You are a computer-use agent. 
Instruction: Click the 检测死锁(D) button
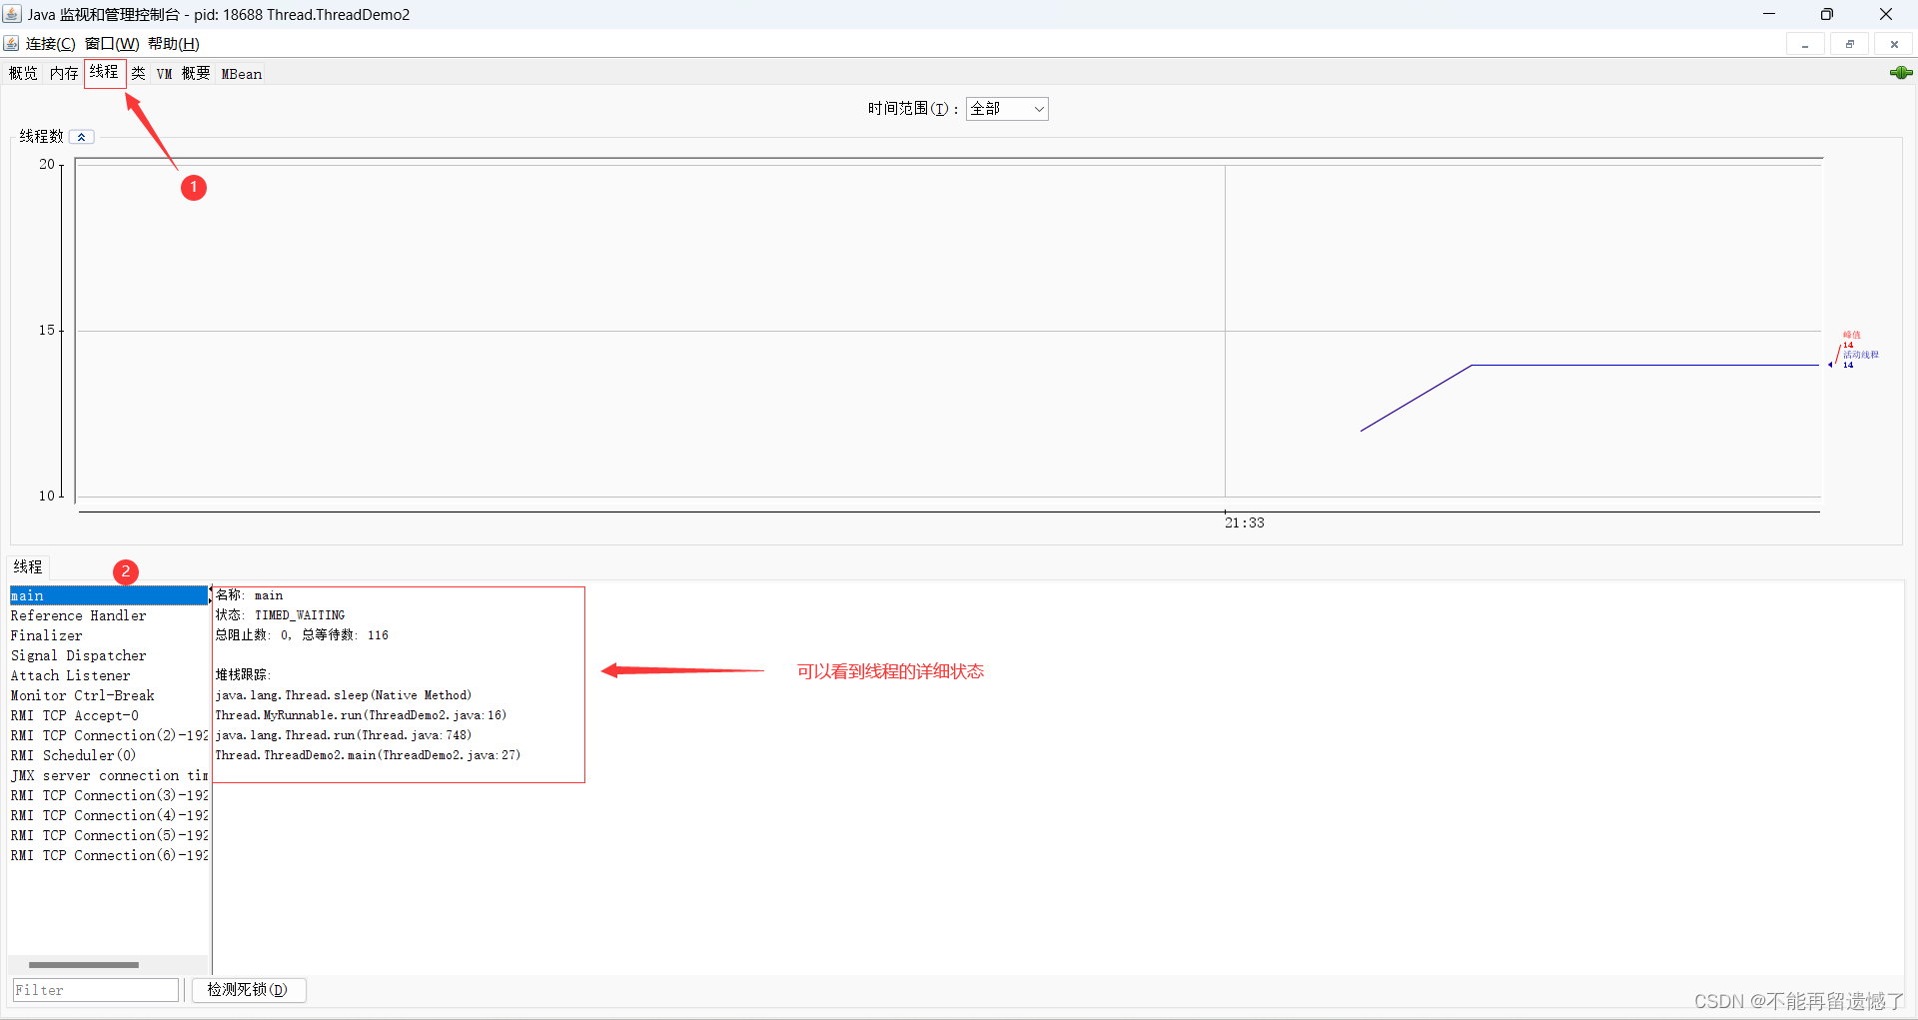(248, 990)
